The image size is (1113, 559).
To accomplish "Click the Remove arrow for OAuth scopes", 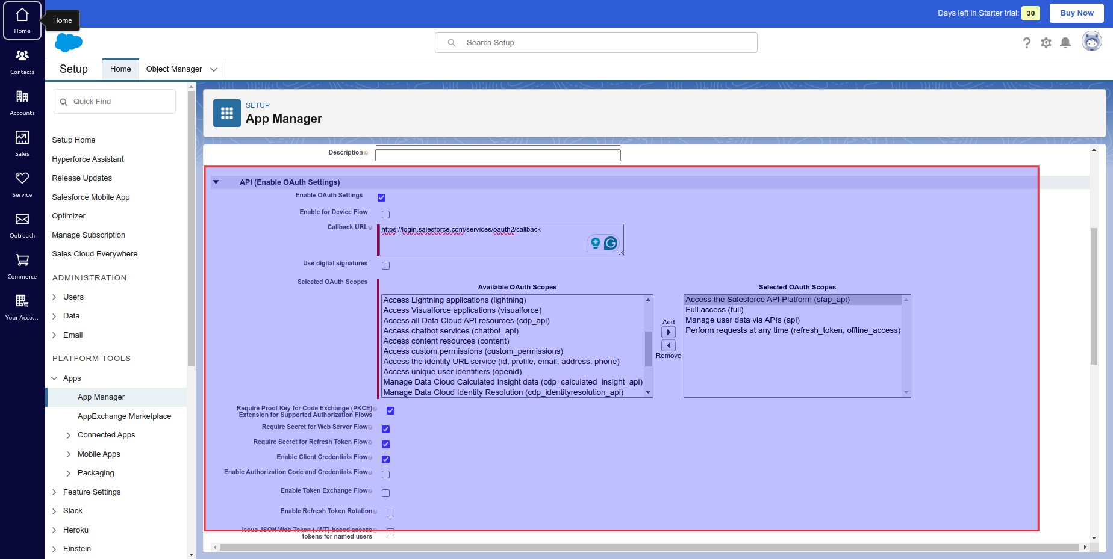I will pyautogui.click(x=669, y=345).
